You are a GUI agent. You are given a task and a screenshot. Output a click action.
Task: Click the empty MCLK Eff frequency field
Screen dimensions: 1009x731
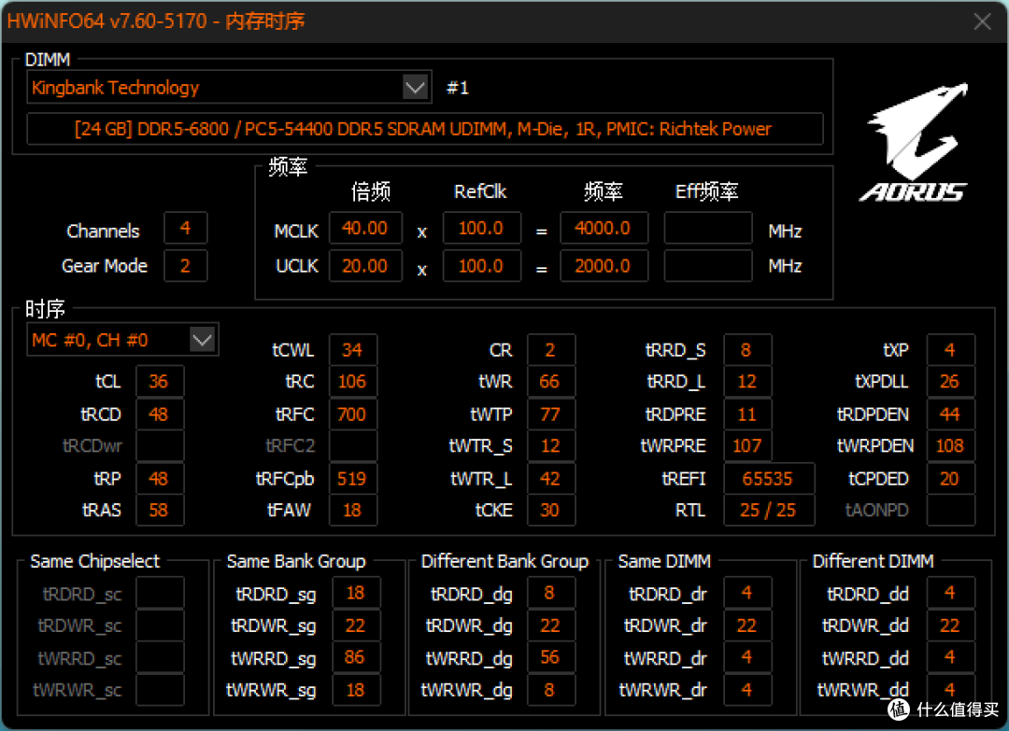[x=707, y=229]
